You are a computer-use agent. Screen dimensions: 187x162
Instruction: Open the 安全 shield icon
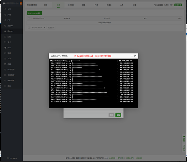tap(5, 42)
